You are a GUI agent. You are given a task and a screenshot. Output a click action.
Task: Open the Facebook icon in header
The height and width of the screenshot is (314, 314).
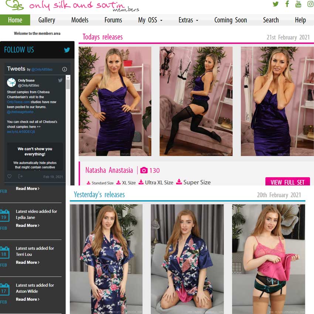pyautogui.click(x=287, y=4)
